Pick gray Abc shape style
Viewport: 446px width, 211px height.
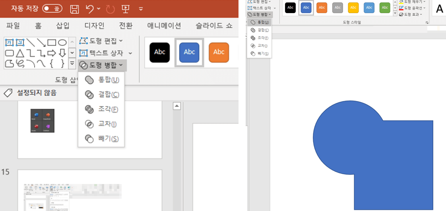tap(337, 8)
